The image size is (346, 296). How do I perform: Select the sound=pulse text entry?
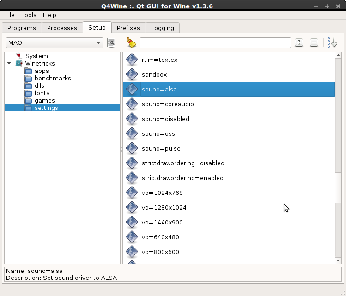point(161,148)
